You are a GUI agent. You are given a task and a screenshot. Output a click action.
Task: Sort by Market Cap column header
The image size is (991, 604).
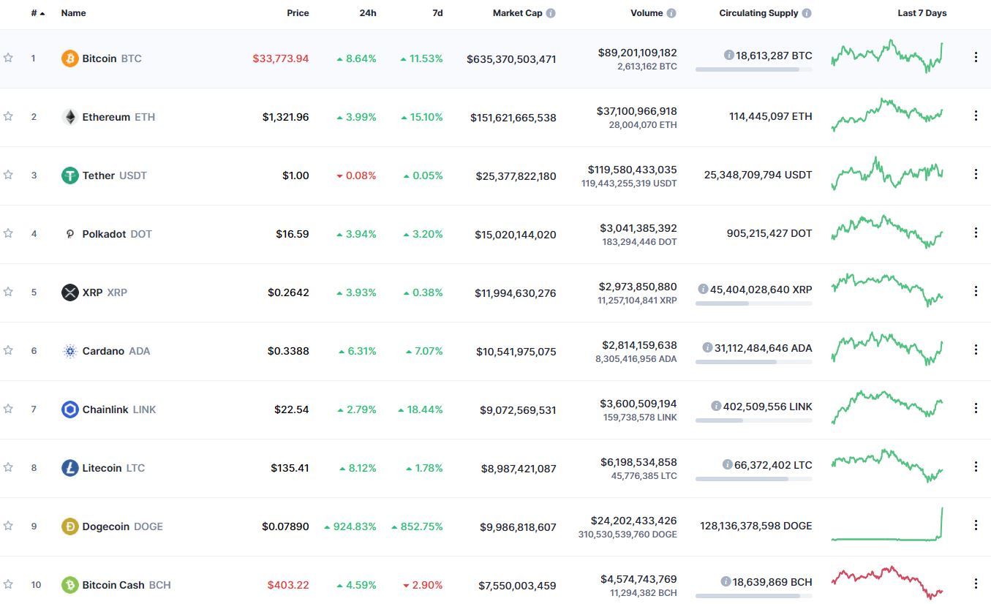(x=517, y=13)
